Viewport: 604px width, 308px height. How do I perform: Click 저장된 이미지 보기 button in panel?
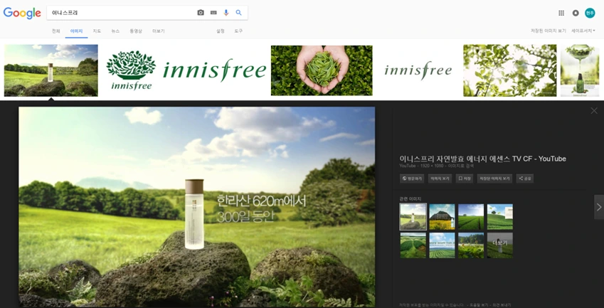tap(494, 179)
